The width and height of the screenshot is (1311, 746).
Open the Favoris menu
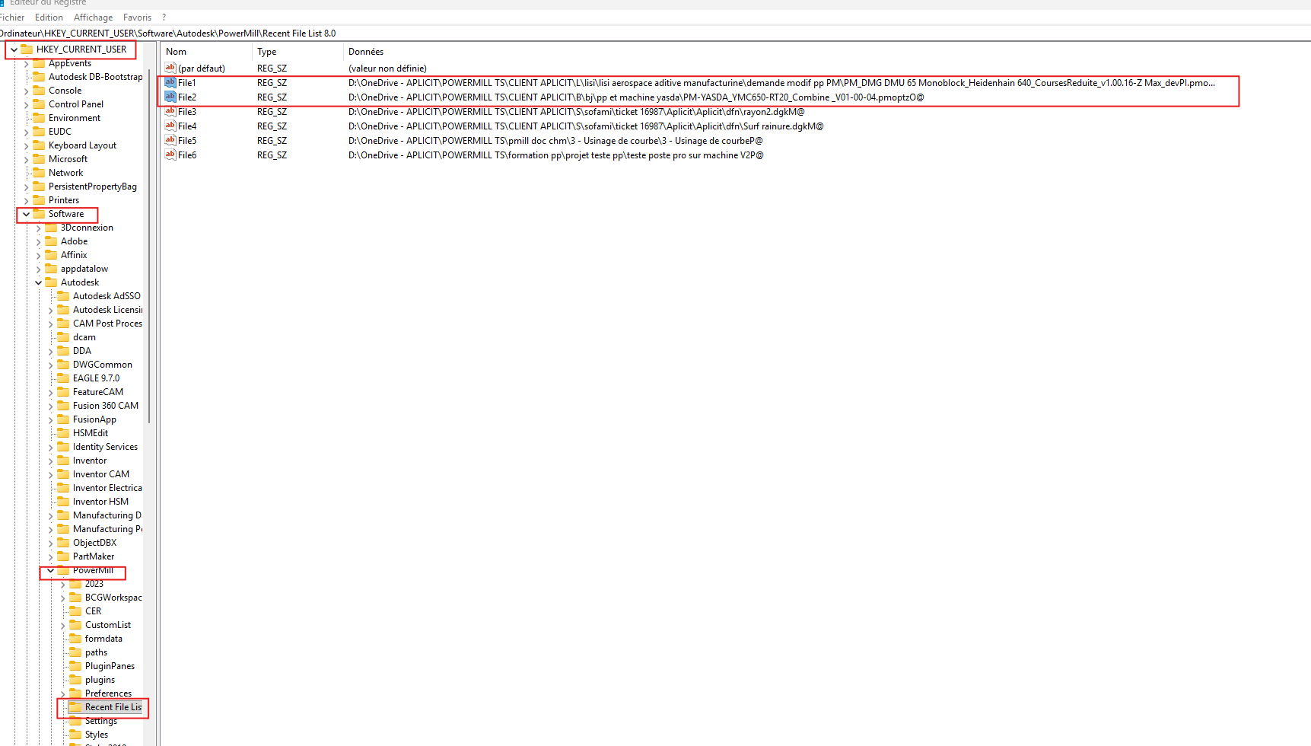(x=137, y=18)
